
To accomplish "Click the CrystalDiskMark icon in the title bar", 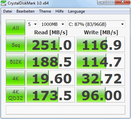I will [4, 3].
